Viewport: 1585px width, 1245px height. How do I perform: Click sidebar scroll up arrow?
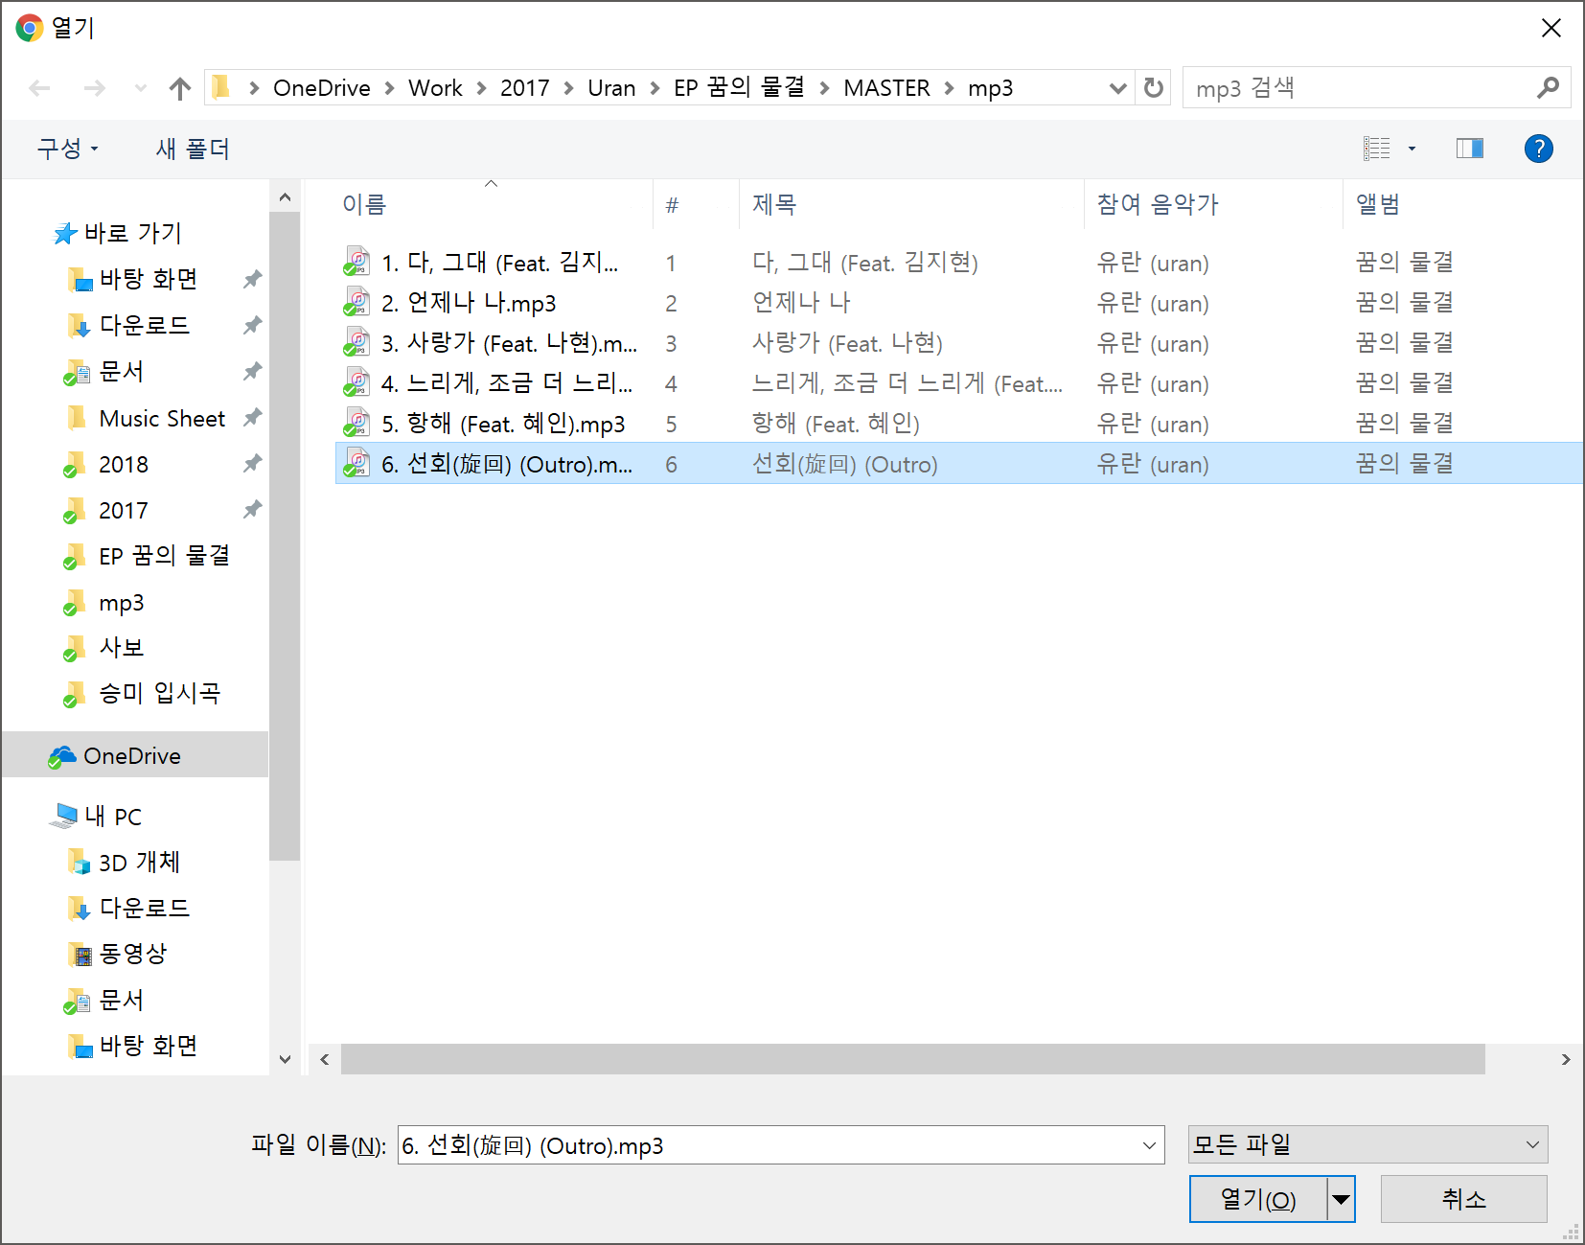285,197
